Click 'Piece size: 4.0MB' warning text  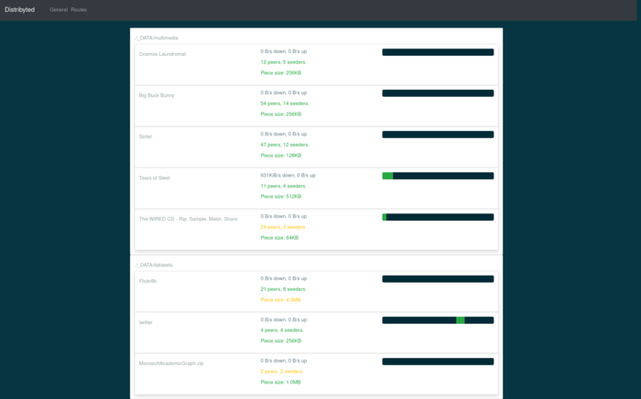point(280,300)
